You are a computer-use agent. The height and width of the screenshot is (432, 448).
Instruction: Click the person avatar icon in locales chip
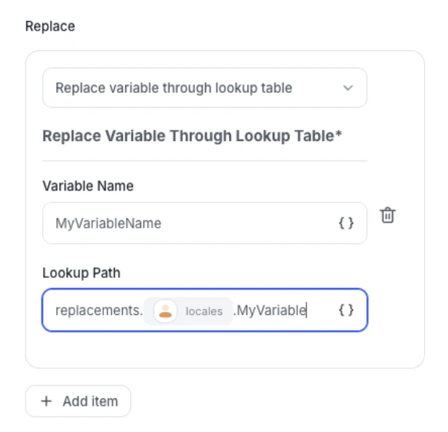[166, 311]
